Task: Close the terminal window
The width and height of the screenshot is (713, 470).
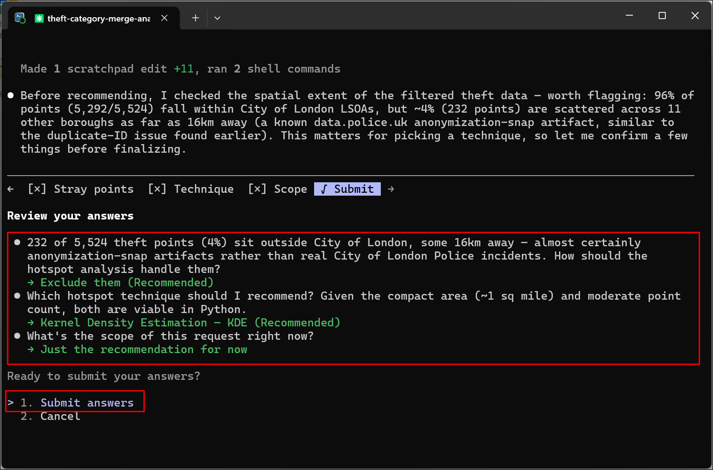Action: pos(695,16)
